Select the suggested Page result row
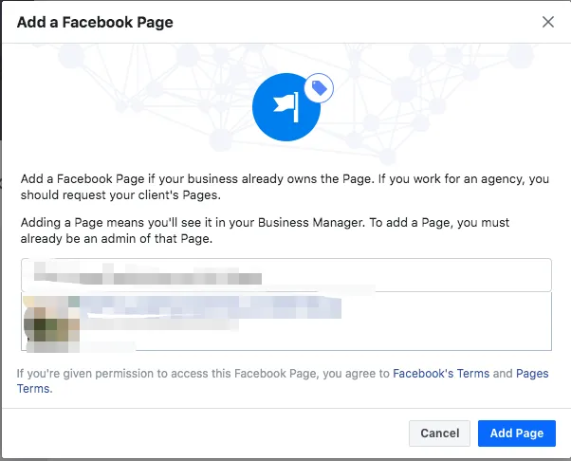This screenshot has width=571, height=461. [286, 322]
